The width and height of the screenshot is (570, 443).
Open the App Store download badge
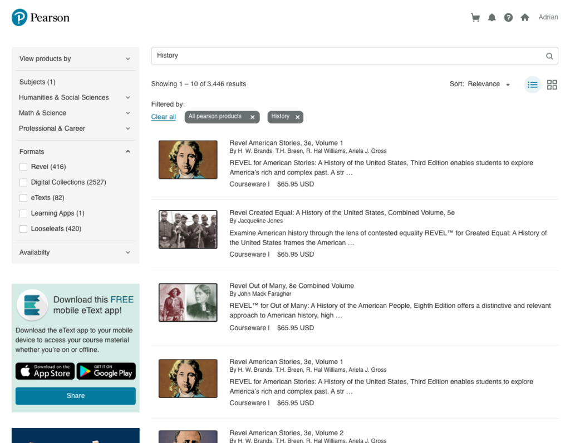(45, 371)
